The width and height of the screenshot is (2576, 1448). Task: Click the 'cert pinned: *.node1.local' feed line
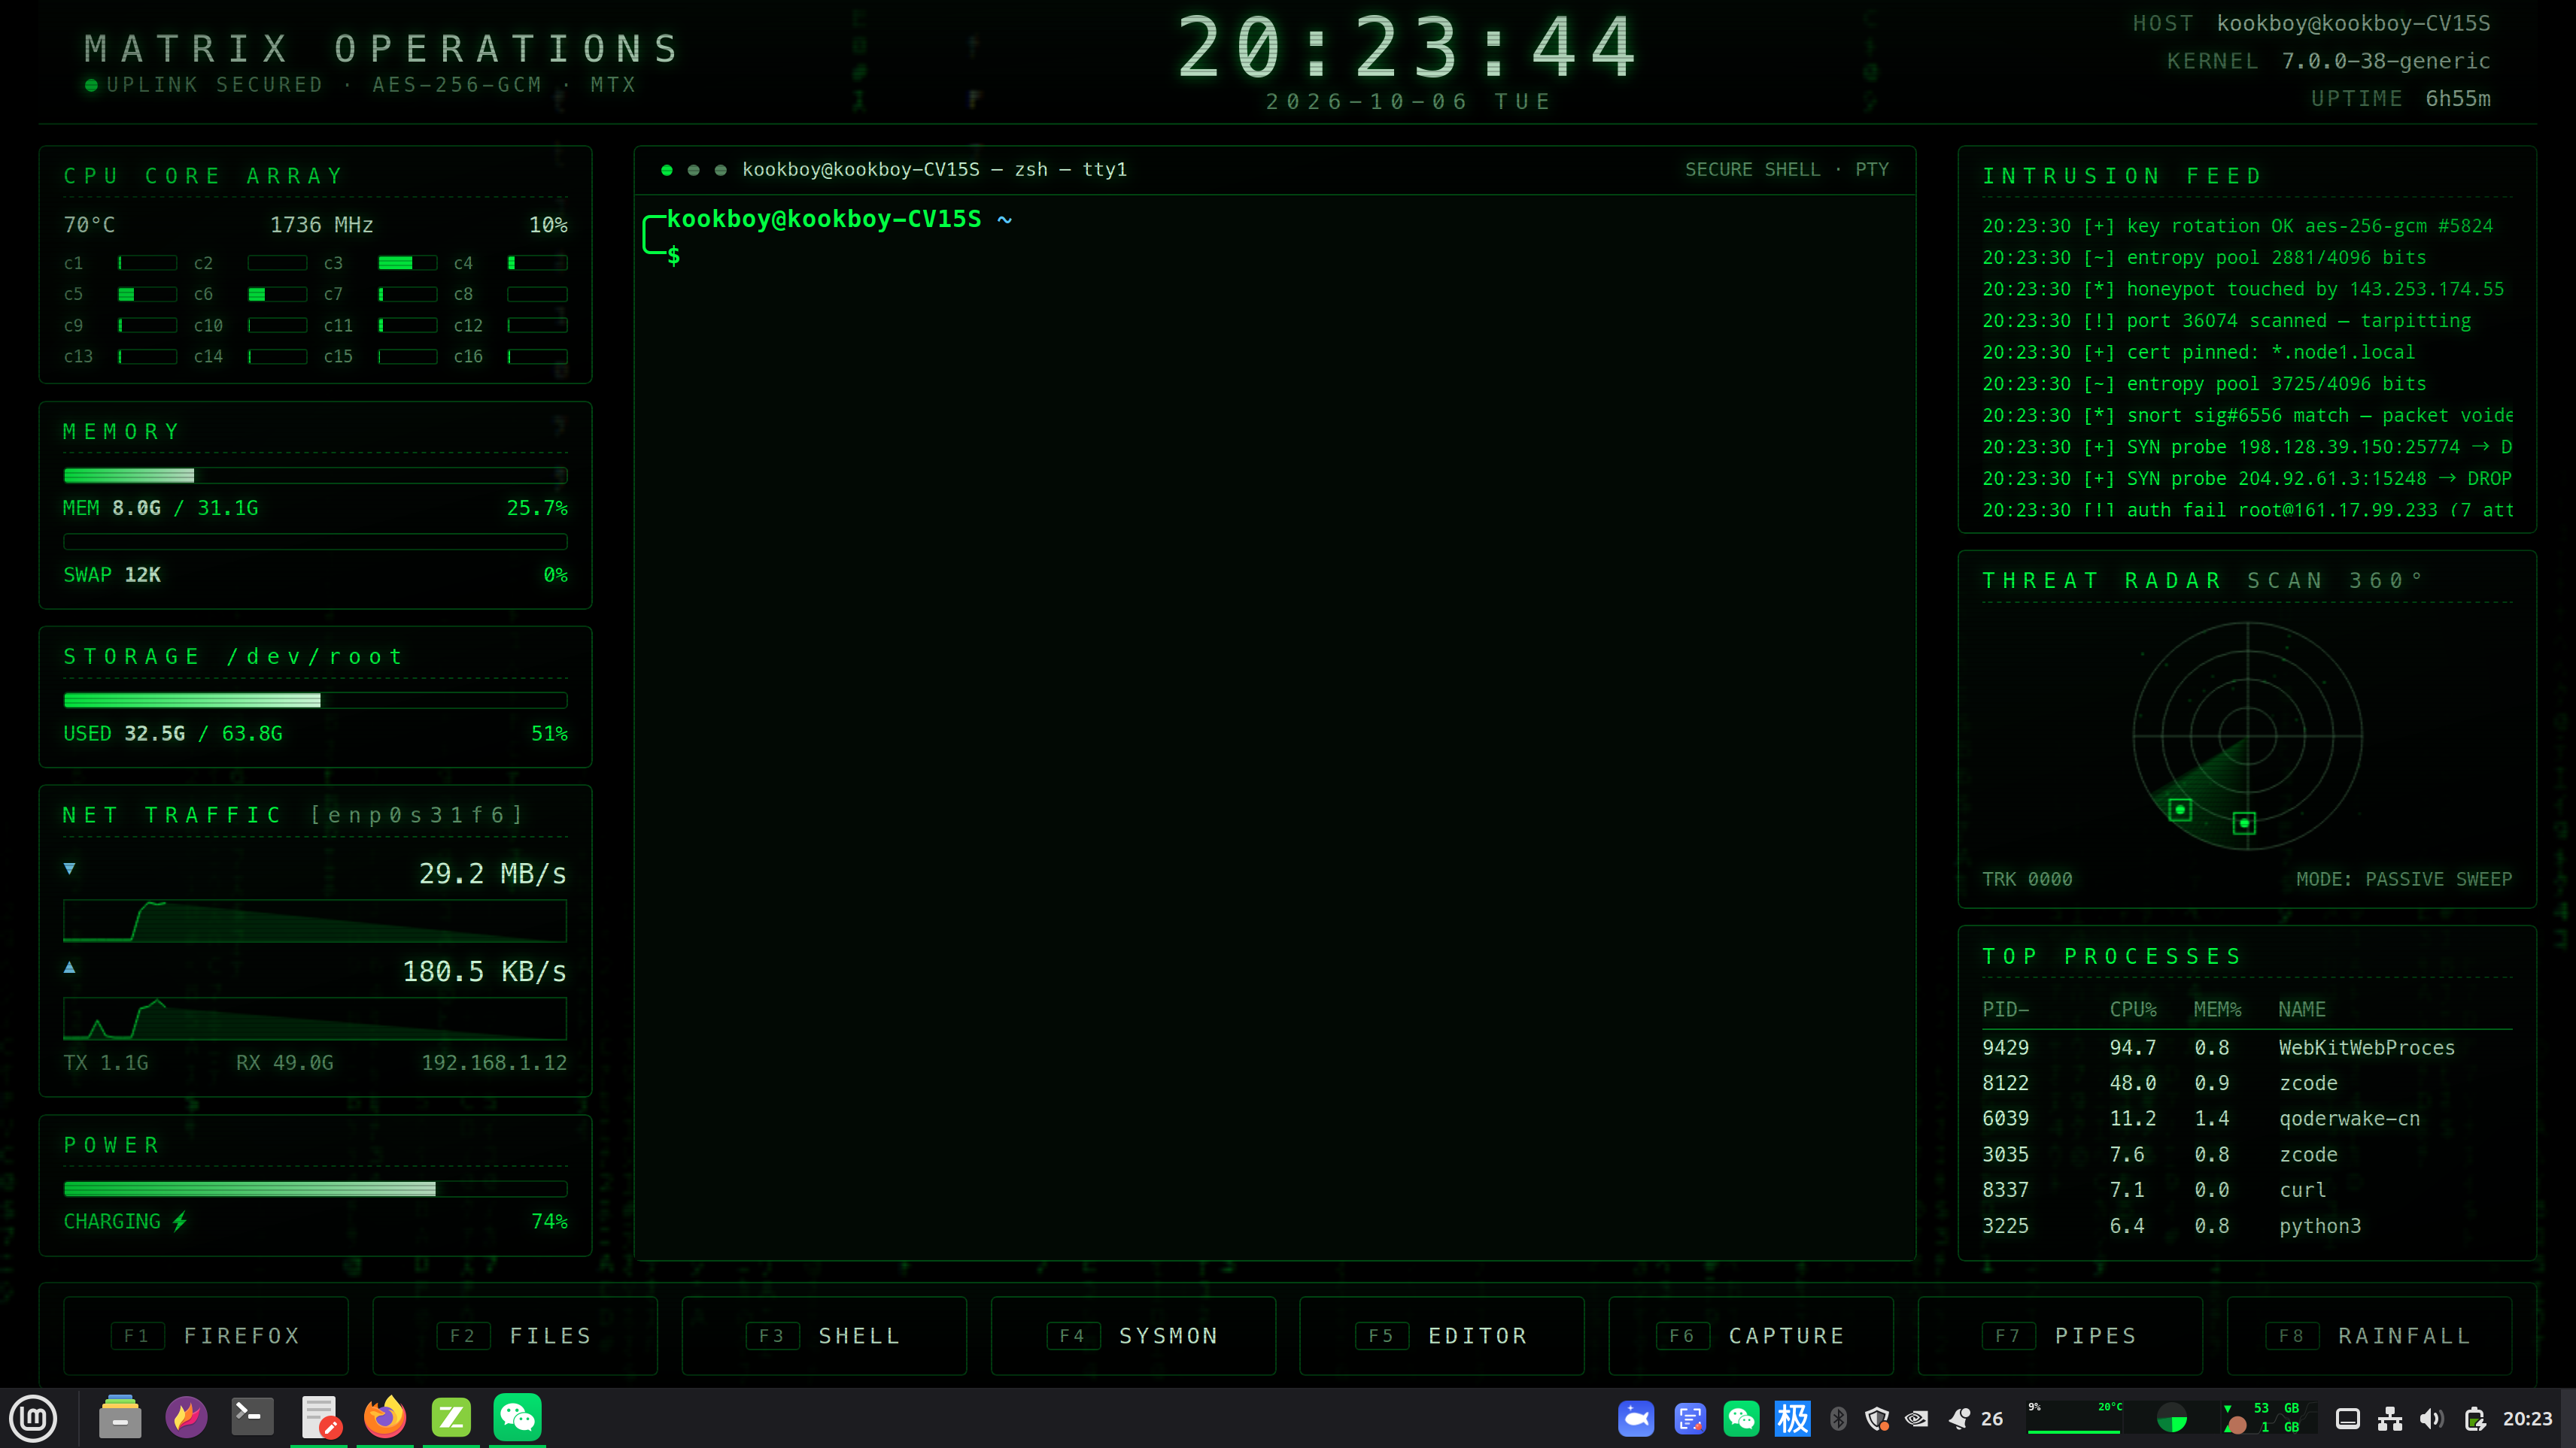[2199, 352]
